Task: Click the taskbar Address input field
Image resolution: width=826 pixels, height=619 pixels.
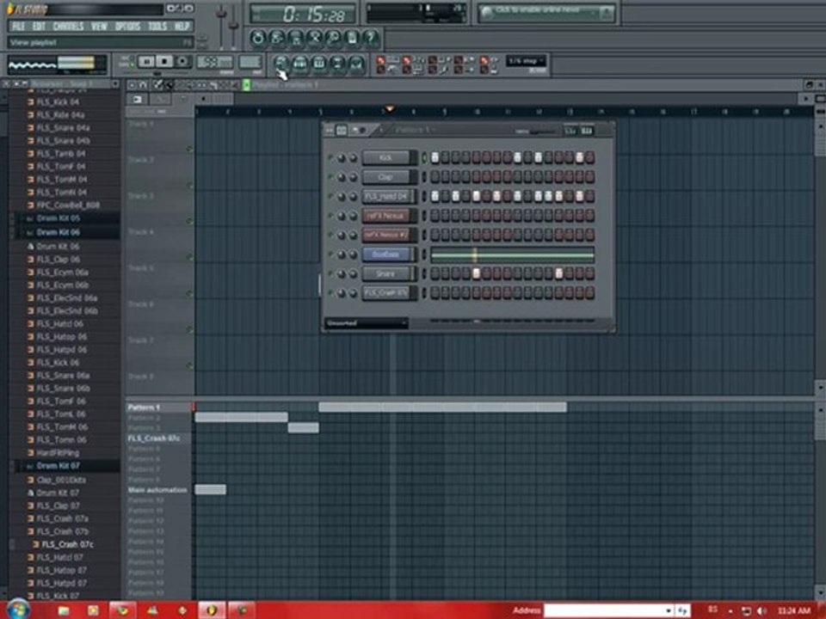Action: (x=603, y=610)
